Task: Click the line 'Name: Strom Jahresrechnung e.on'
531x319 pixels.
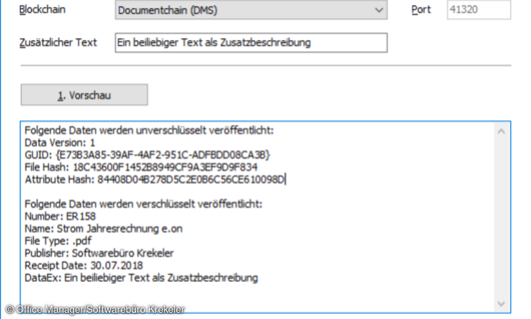Action: click(103, 229)
